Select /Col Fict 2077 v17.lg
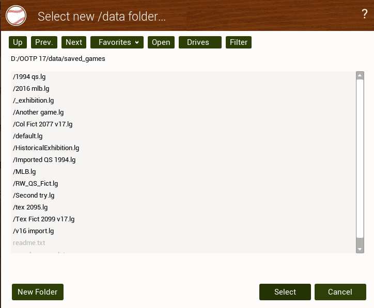 [183, 124]
